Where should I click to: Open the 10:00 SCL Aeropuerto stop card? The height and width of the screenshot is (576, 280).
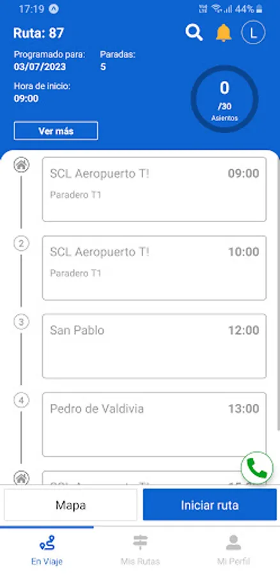click(154, 268)
